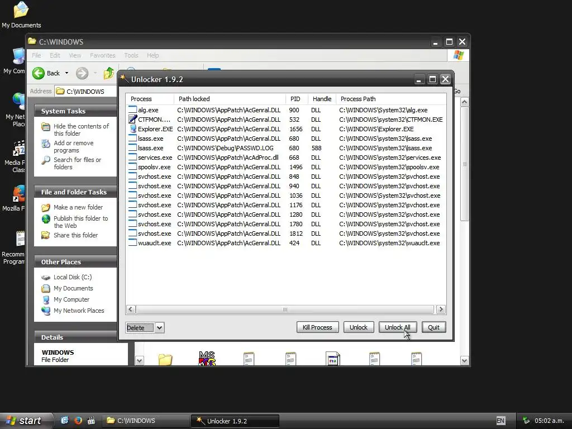The height and width of the screenshot is (429, 572).
Task: Open the File menu in Explorer
Action: pyautogui.click(x=36, y=55)
